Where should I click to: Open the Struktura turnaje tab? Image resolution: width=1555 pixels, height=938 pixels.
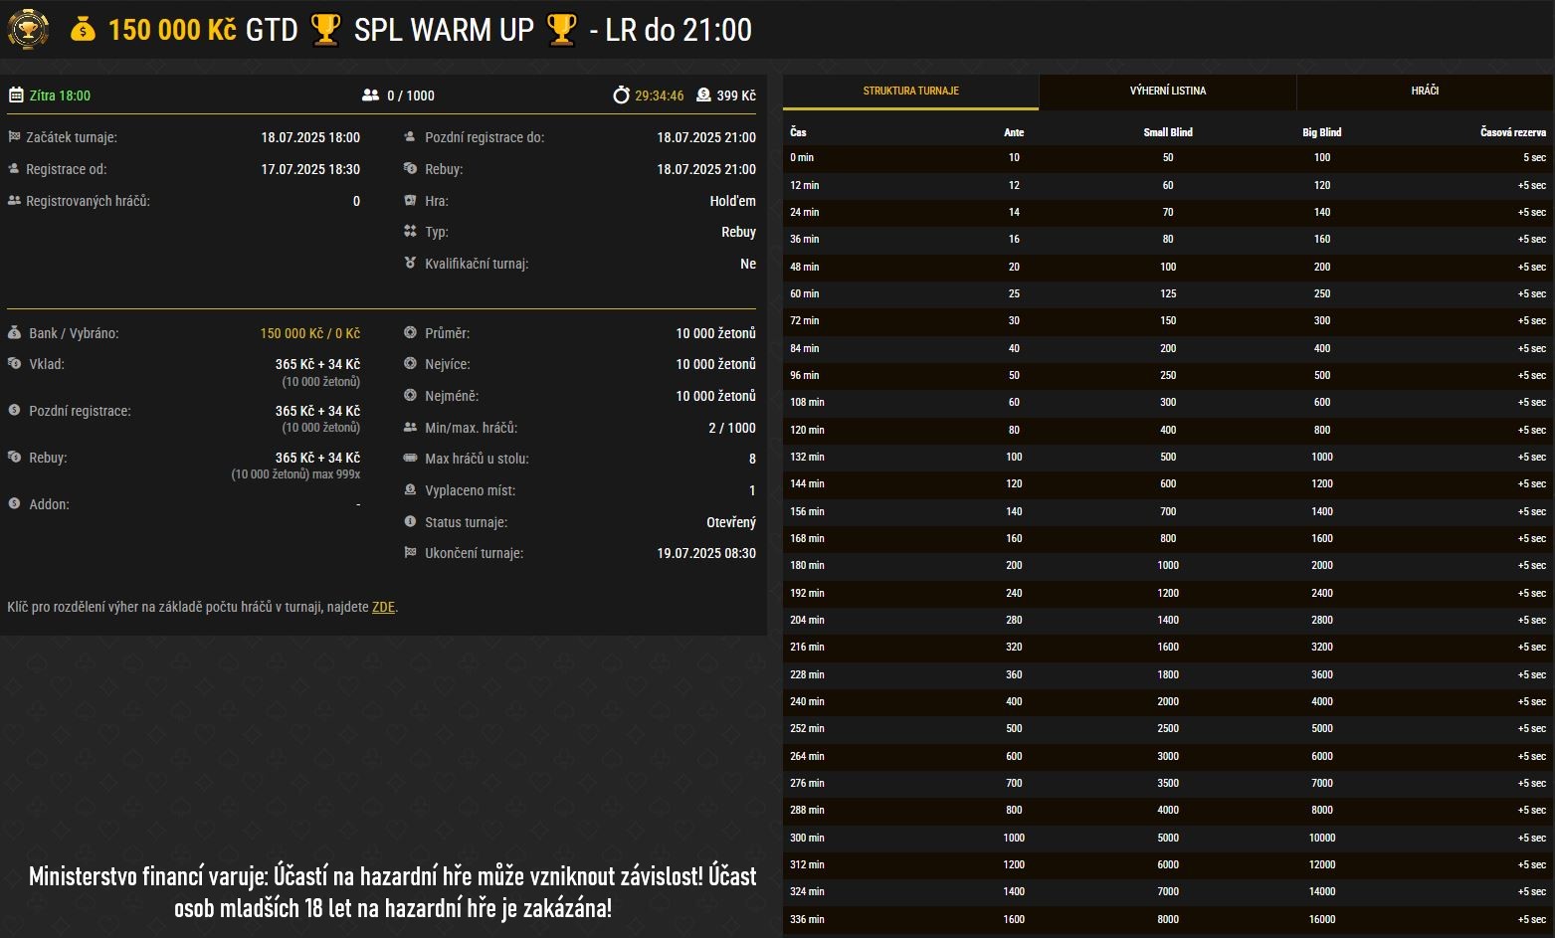coord(910,91)
